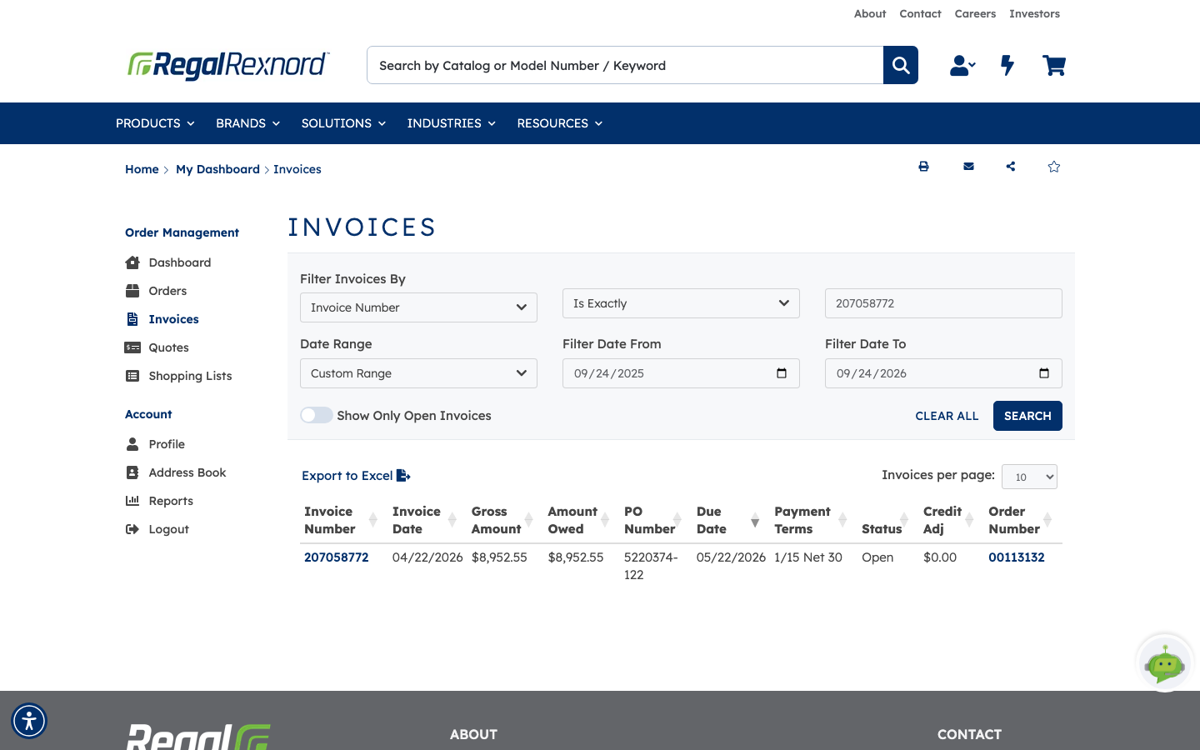Click the filter value field 207058772

tap(943, 303)
